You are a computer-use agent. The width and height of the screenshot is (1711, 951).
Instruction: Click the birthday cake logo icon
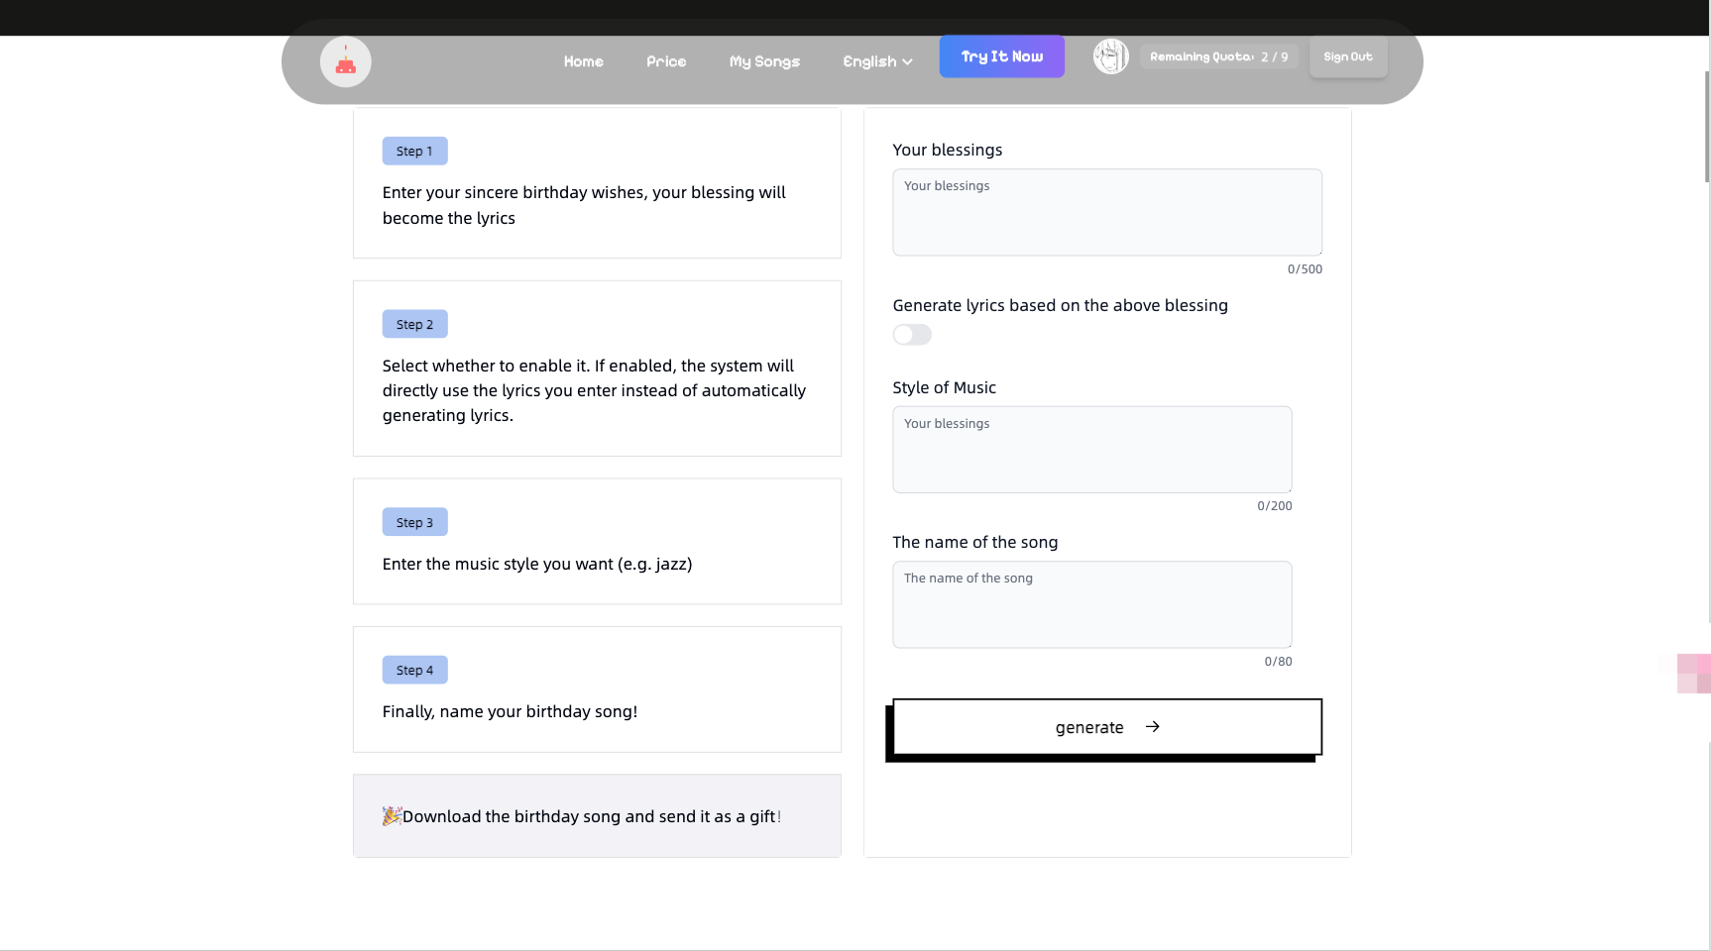(345, 61)
